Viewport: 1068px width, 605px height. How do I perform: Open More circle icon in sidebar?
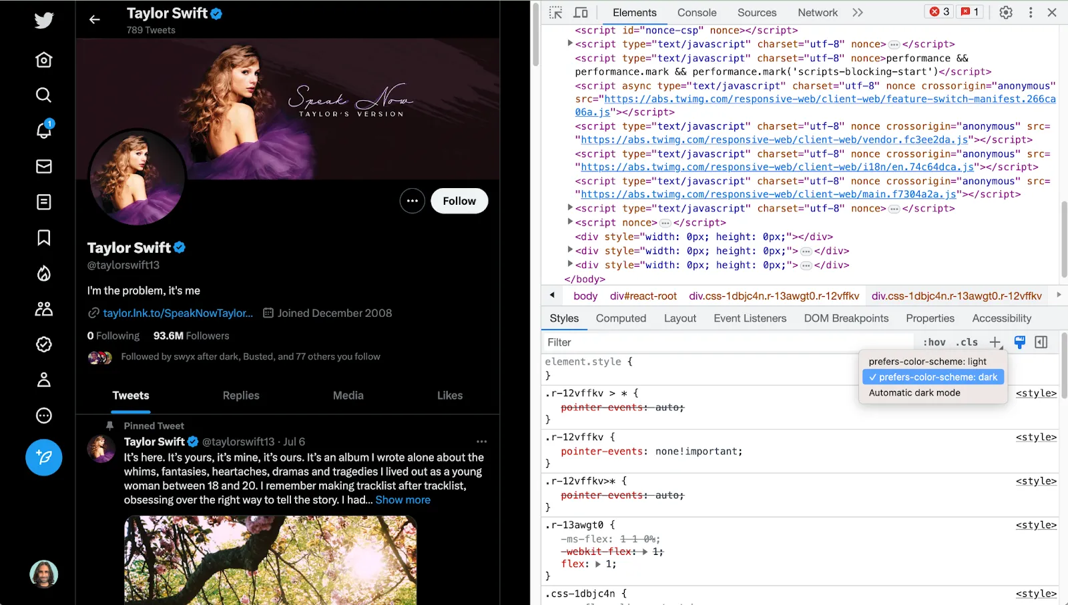coord(44,416)
